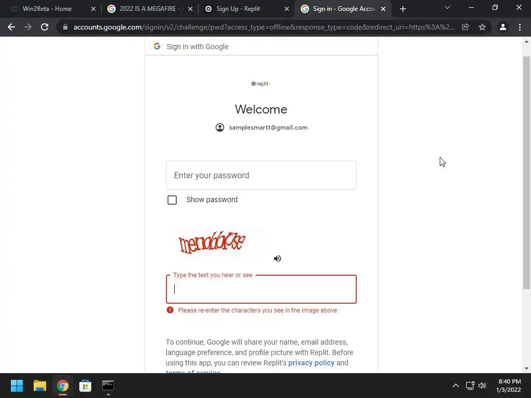This screenshot has height=398, width=531.
Task: Click the Windows Start button
Action: pyautogui.click(x=17, y=386)
